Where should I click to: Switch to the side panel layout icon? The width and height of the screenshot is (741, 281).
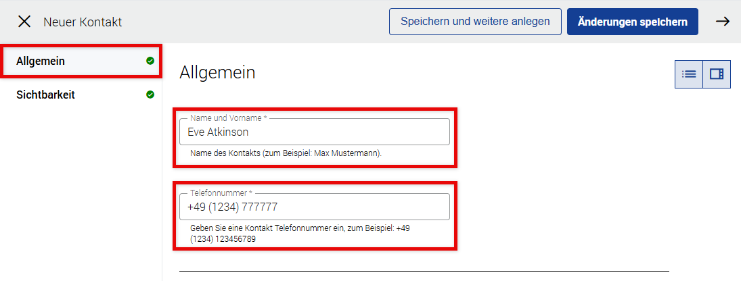pyautogui.click(x=717, y=74)
